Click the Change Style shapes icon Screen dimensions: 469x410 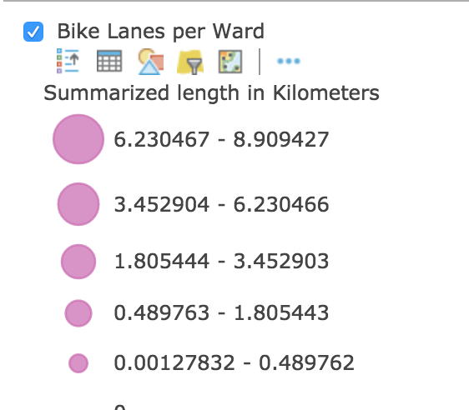tap(151, 61)
